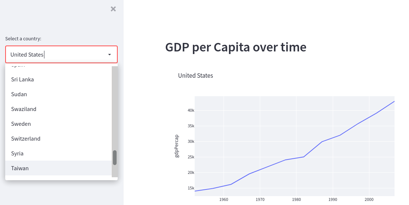Click the 2000 x-axis tick label
Viewport: 409px width, 205px height.
pos(369,199)
